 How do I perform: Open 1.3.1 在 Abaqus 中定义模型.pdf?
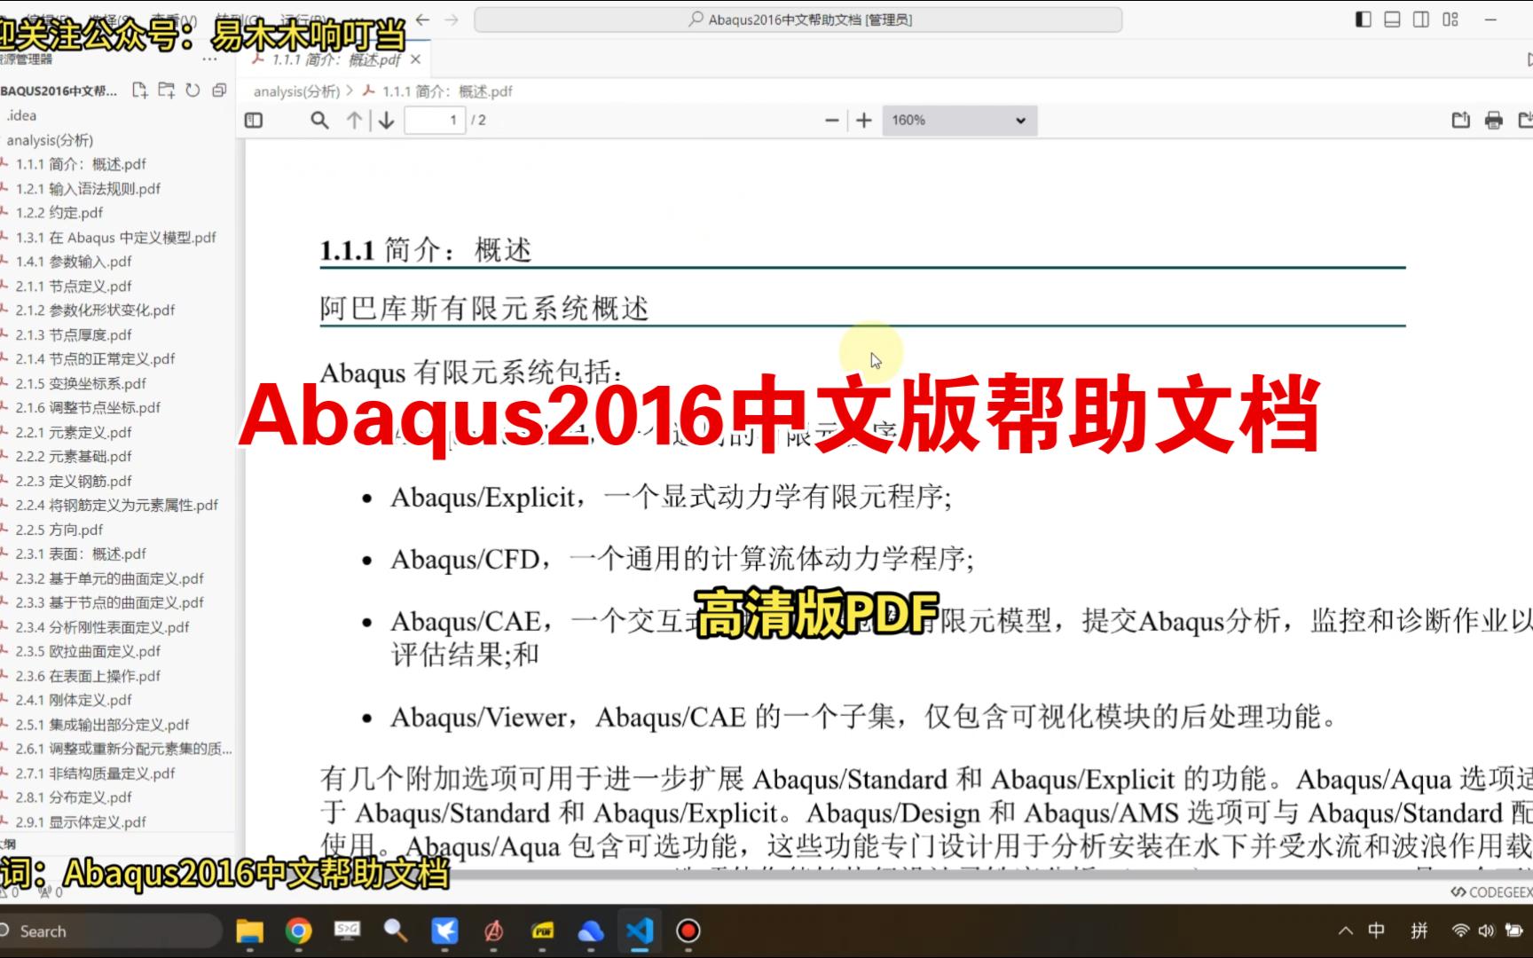pos(117,238)
